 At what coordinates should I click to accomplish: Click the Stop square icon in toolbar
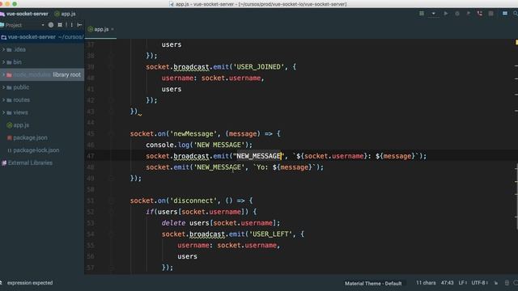(491, 14)
